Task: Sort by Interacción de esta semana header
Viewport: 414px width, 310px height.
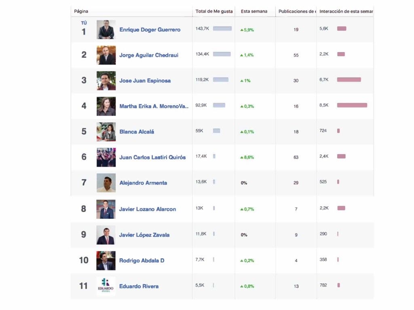Action: [x=346, y=11]
